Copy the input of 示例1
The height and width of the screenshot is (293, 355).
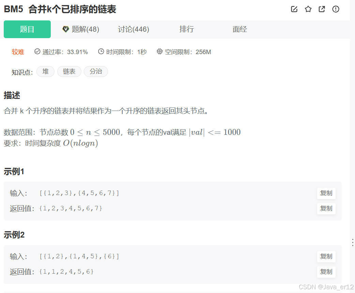(326, 193)
